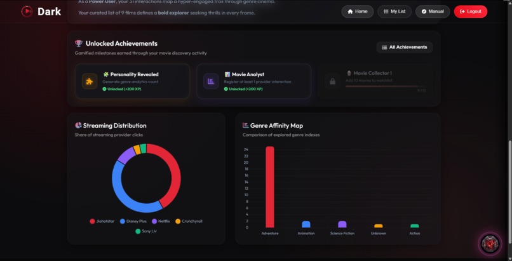The height and width of the screenshot is (261, 512).
Task: Click the Unlocked (+200 XP) status under Movie Analyst
Action: point(243,89)
